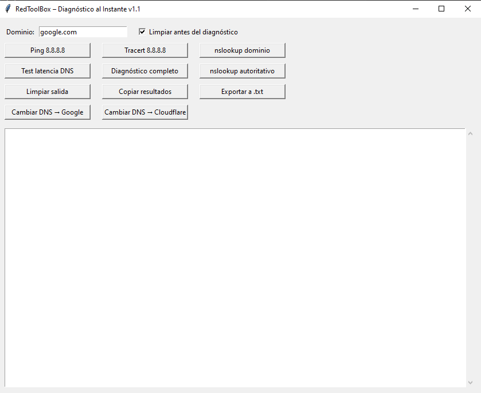
Task: Click the feather app icon in title bar
Action: pos(8,9)
